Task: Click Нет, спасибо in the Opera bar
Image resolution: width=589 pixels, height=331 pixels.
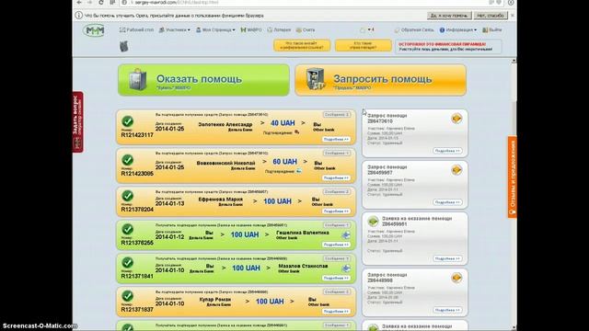Action: click(x=491, y=16)
